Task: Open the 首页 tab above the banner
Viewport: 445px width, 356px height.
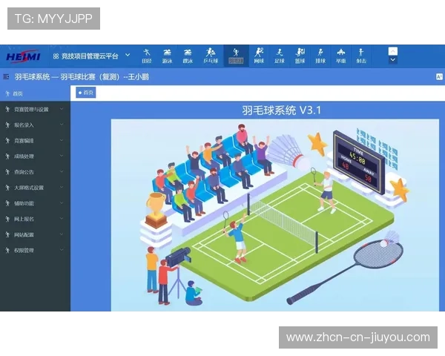Action: click(x=86, y=93)
